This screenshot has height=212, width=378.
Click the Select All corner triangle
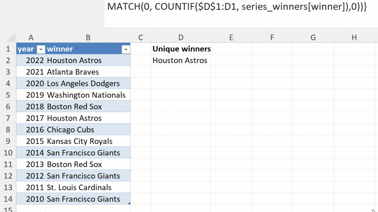click(x=11, y=38)
